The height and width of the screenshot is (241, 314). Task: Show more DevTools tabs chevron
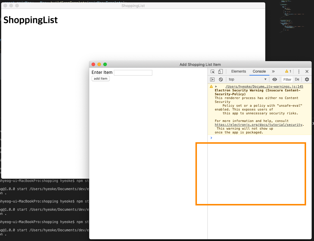273,71
